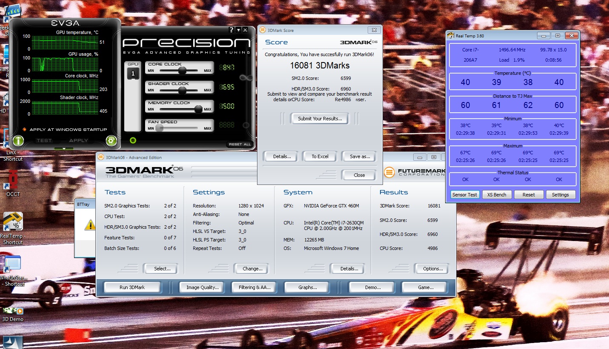Open the Precision window dropdown arrow

click(x=239, y=30)
